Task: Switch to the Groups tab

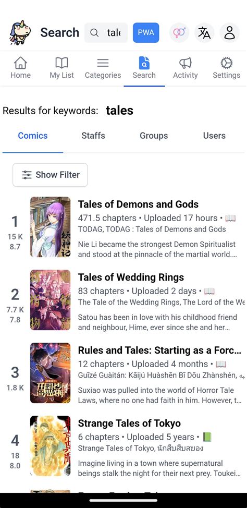Action: (154, 136)
